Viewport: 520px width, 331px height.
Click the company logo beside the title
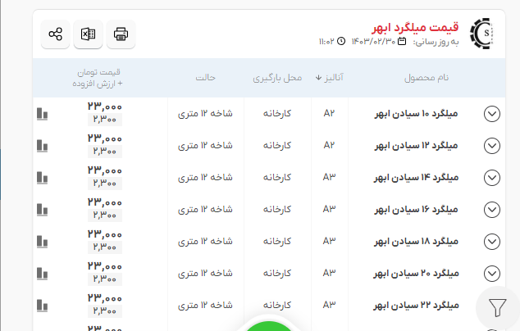point(484,34)
